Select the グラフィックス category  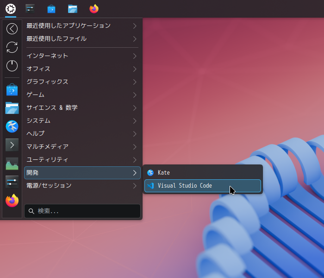(82, 82)
